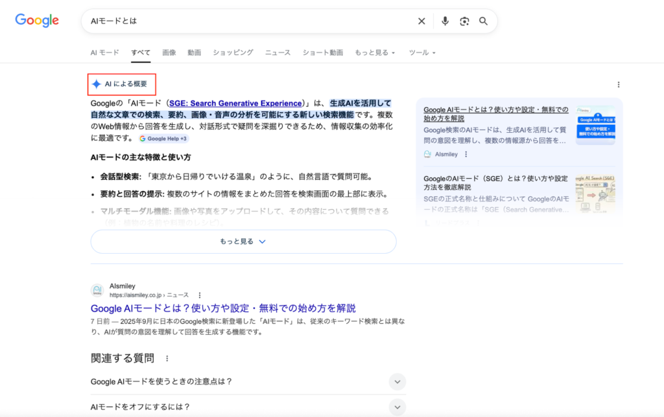Viewport: 664px width, 417px height.
Task: Click the Google logo
Action: coord(37,21)
